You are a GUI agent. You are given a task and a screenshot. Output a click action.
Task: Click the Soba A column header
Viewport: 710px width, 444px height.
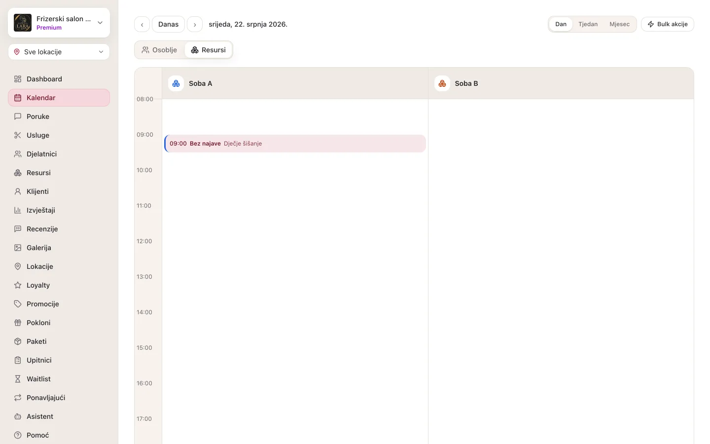coord(295,83)
